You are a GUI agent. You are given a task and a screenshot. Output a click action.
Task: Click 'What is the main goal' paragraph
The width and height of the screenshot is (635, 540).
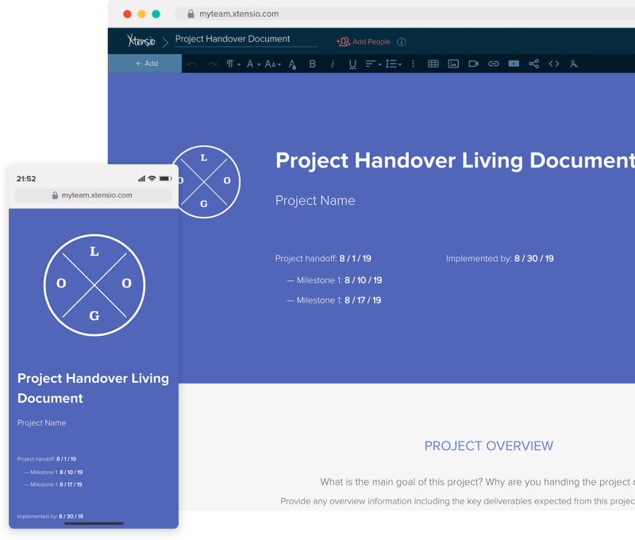(x=478, y=482)
